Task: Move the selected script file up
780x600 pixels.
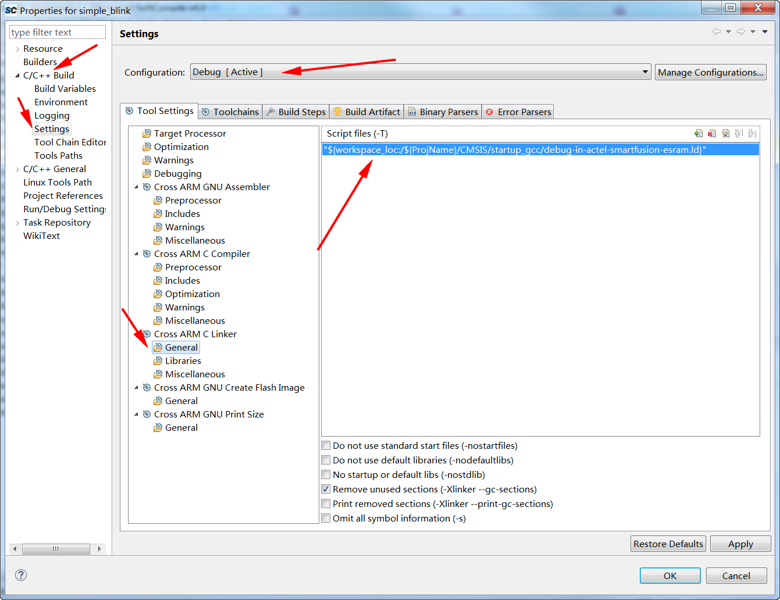Action: (739, 133)
